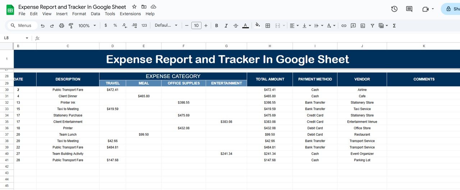
Task: Click the Undo arrow icon
Action: (43, 26)
